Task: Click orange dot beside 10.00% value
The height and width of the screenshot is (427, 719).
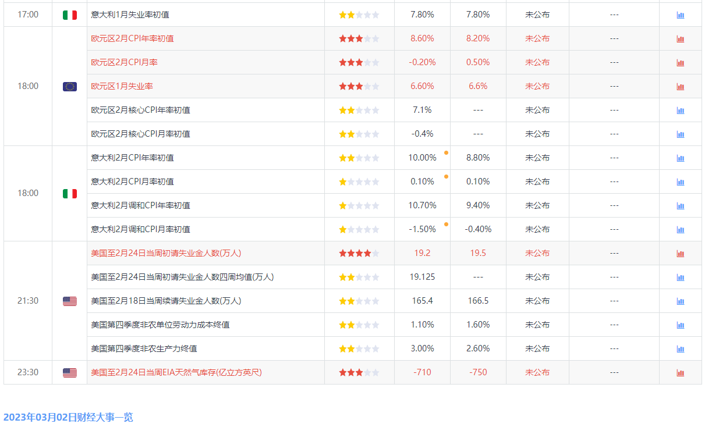Action: tap(446, 152)
